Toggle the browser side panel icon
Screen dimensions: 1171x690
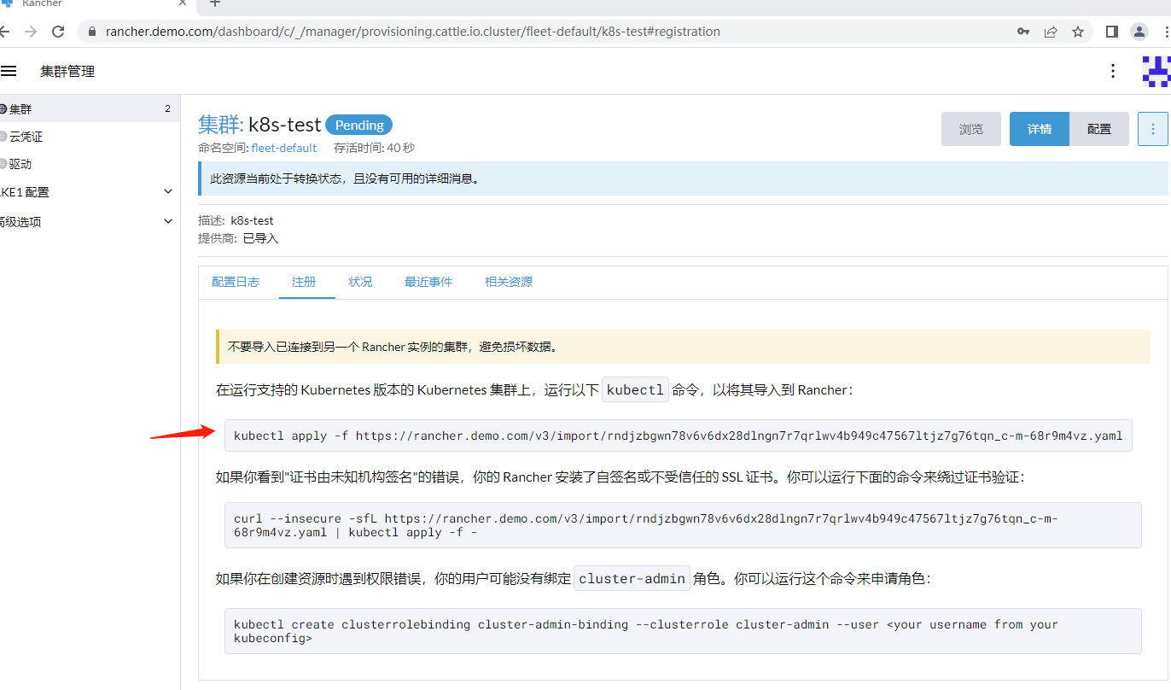1111,32
